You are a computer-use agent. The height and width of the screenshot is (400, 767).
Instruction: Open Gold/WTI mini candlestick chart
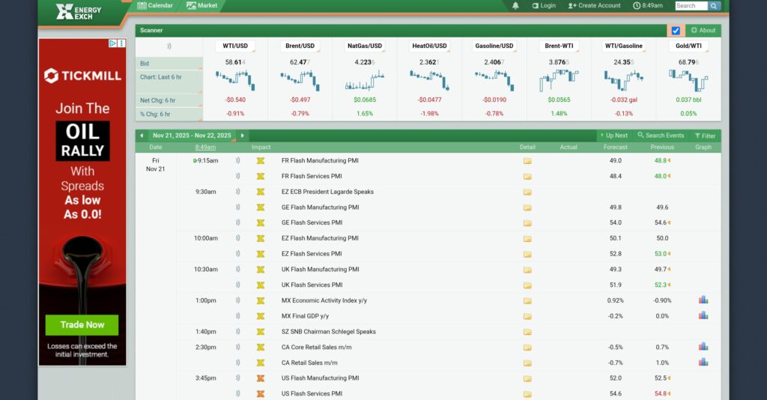tap(688, 80)
